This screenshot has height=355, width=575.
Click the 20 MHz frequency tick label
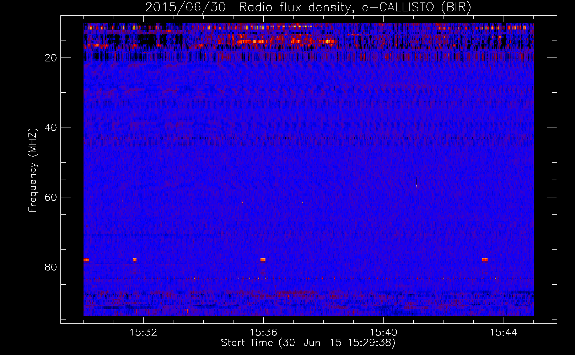51,58
